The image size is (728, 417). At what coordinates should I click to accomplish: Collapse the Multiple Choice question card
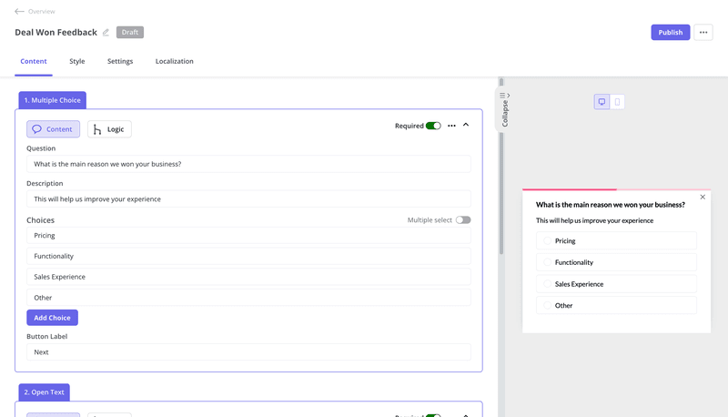(466, 125)
